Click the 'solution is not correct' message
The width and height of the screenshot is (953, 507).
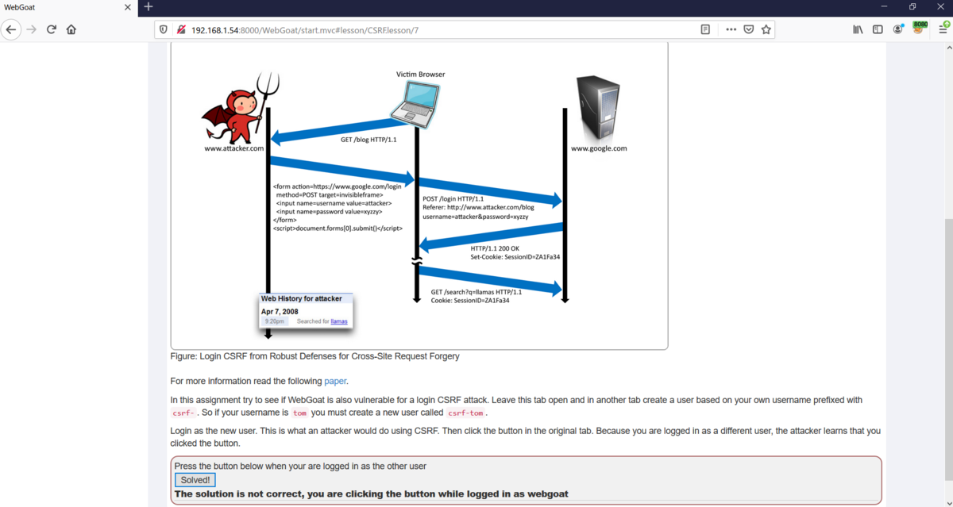click(372, 494)
